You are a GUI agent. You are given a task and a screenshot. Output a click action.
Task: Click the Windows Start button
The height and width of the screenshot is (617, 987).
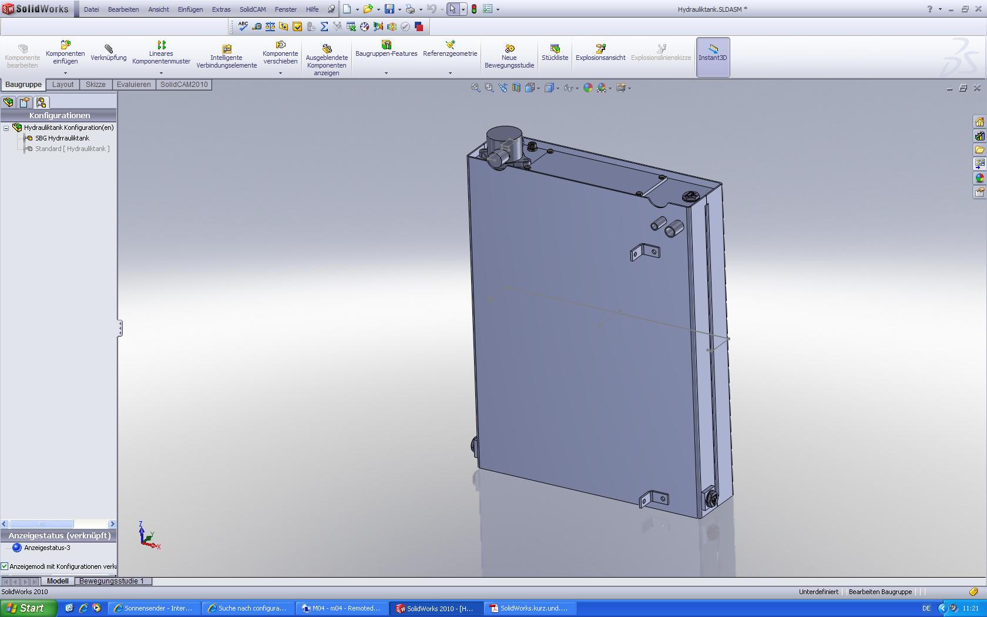(28, 608)
